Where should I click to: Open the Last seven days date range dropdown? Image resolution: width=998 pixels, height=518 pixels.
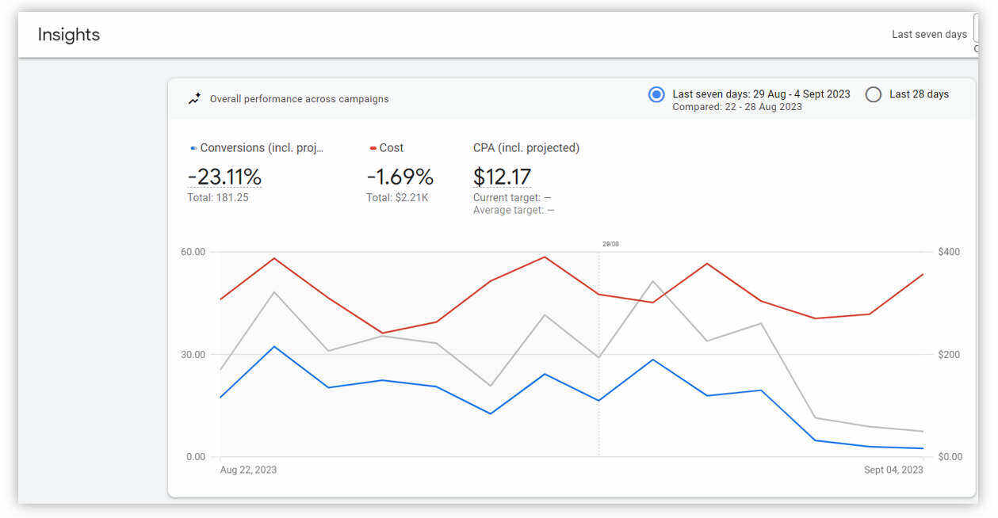click(929, 34)
